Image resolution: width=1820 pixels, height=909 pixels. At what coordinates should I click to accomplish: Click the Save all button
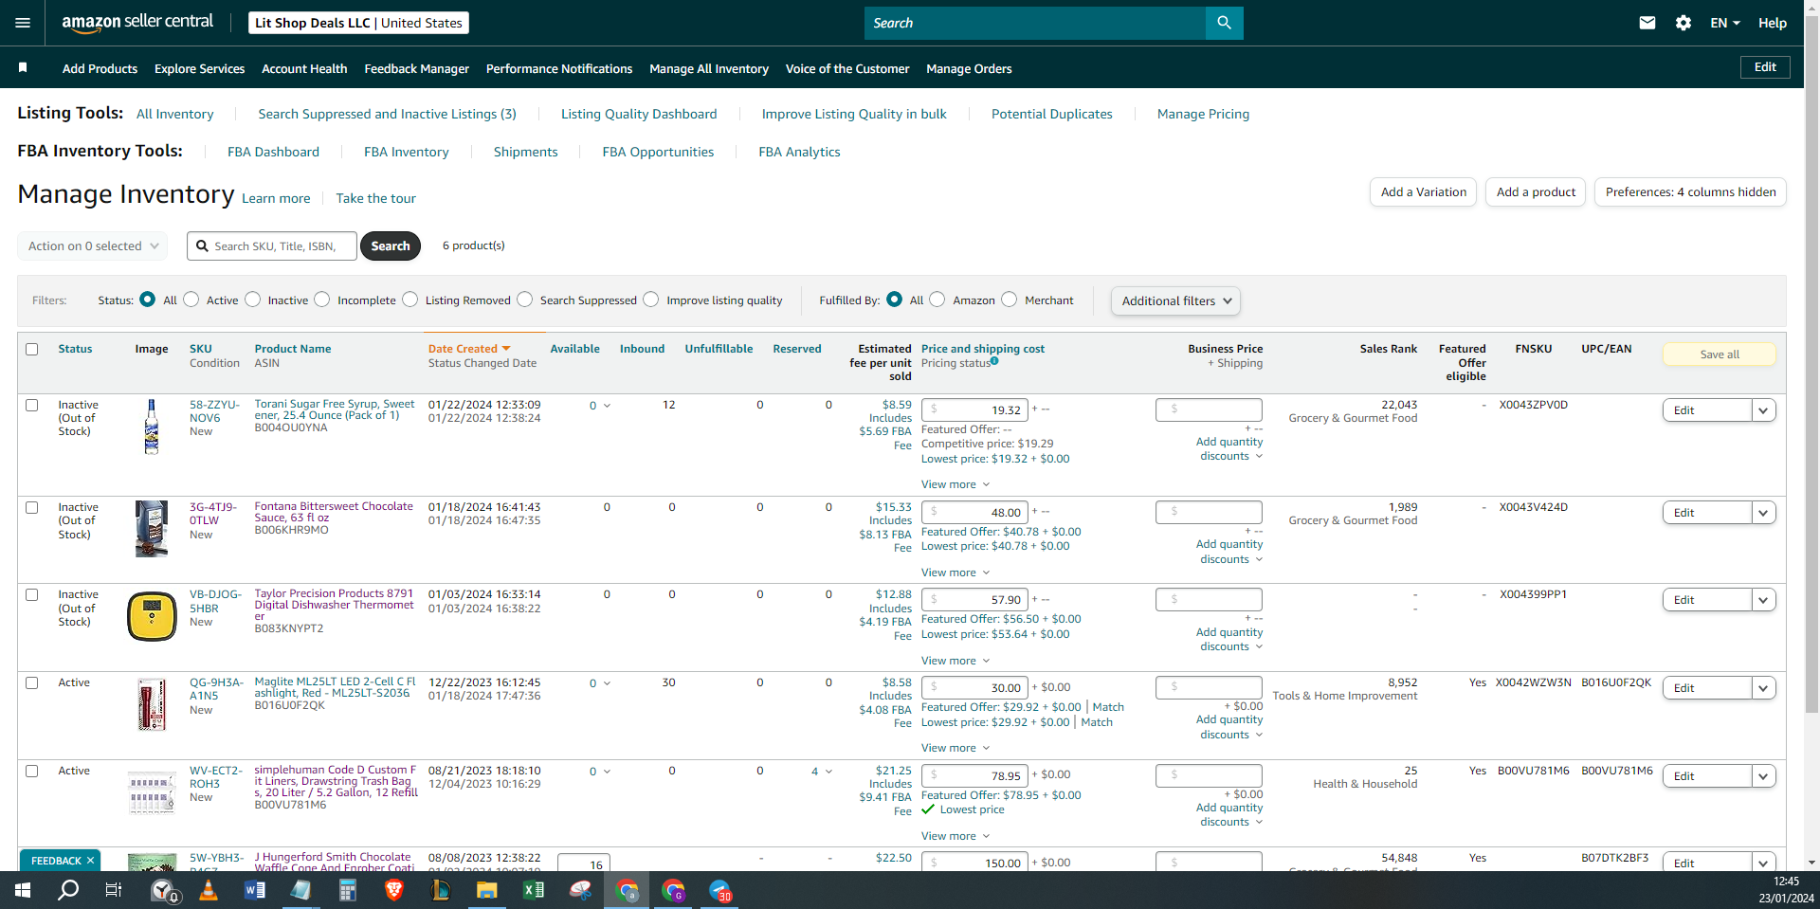click(1720, 355)
